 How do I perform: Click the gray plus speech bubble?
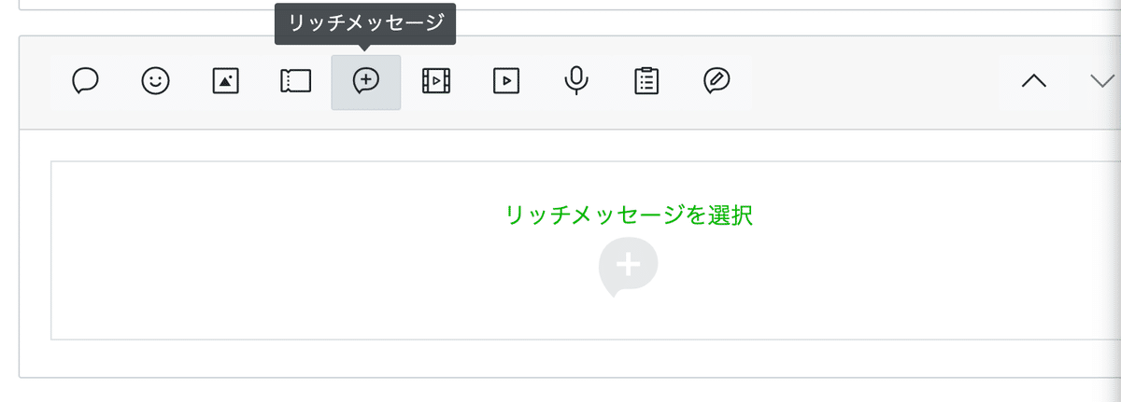tap(628, 267)
